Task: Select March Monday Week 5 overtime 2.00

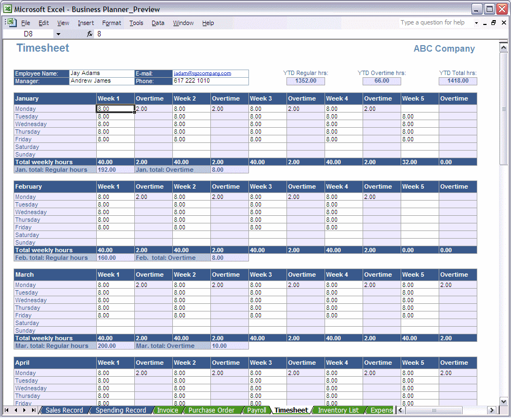Action: coord(458,285)
